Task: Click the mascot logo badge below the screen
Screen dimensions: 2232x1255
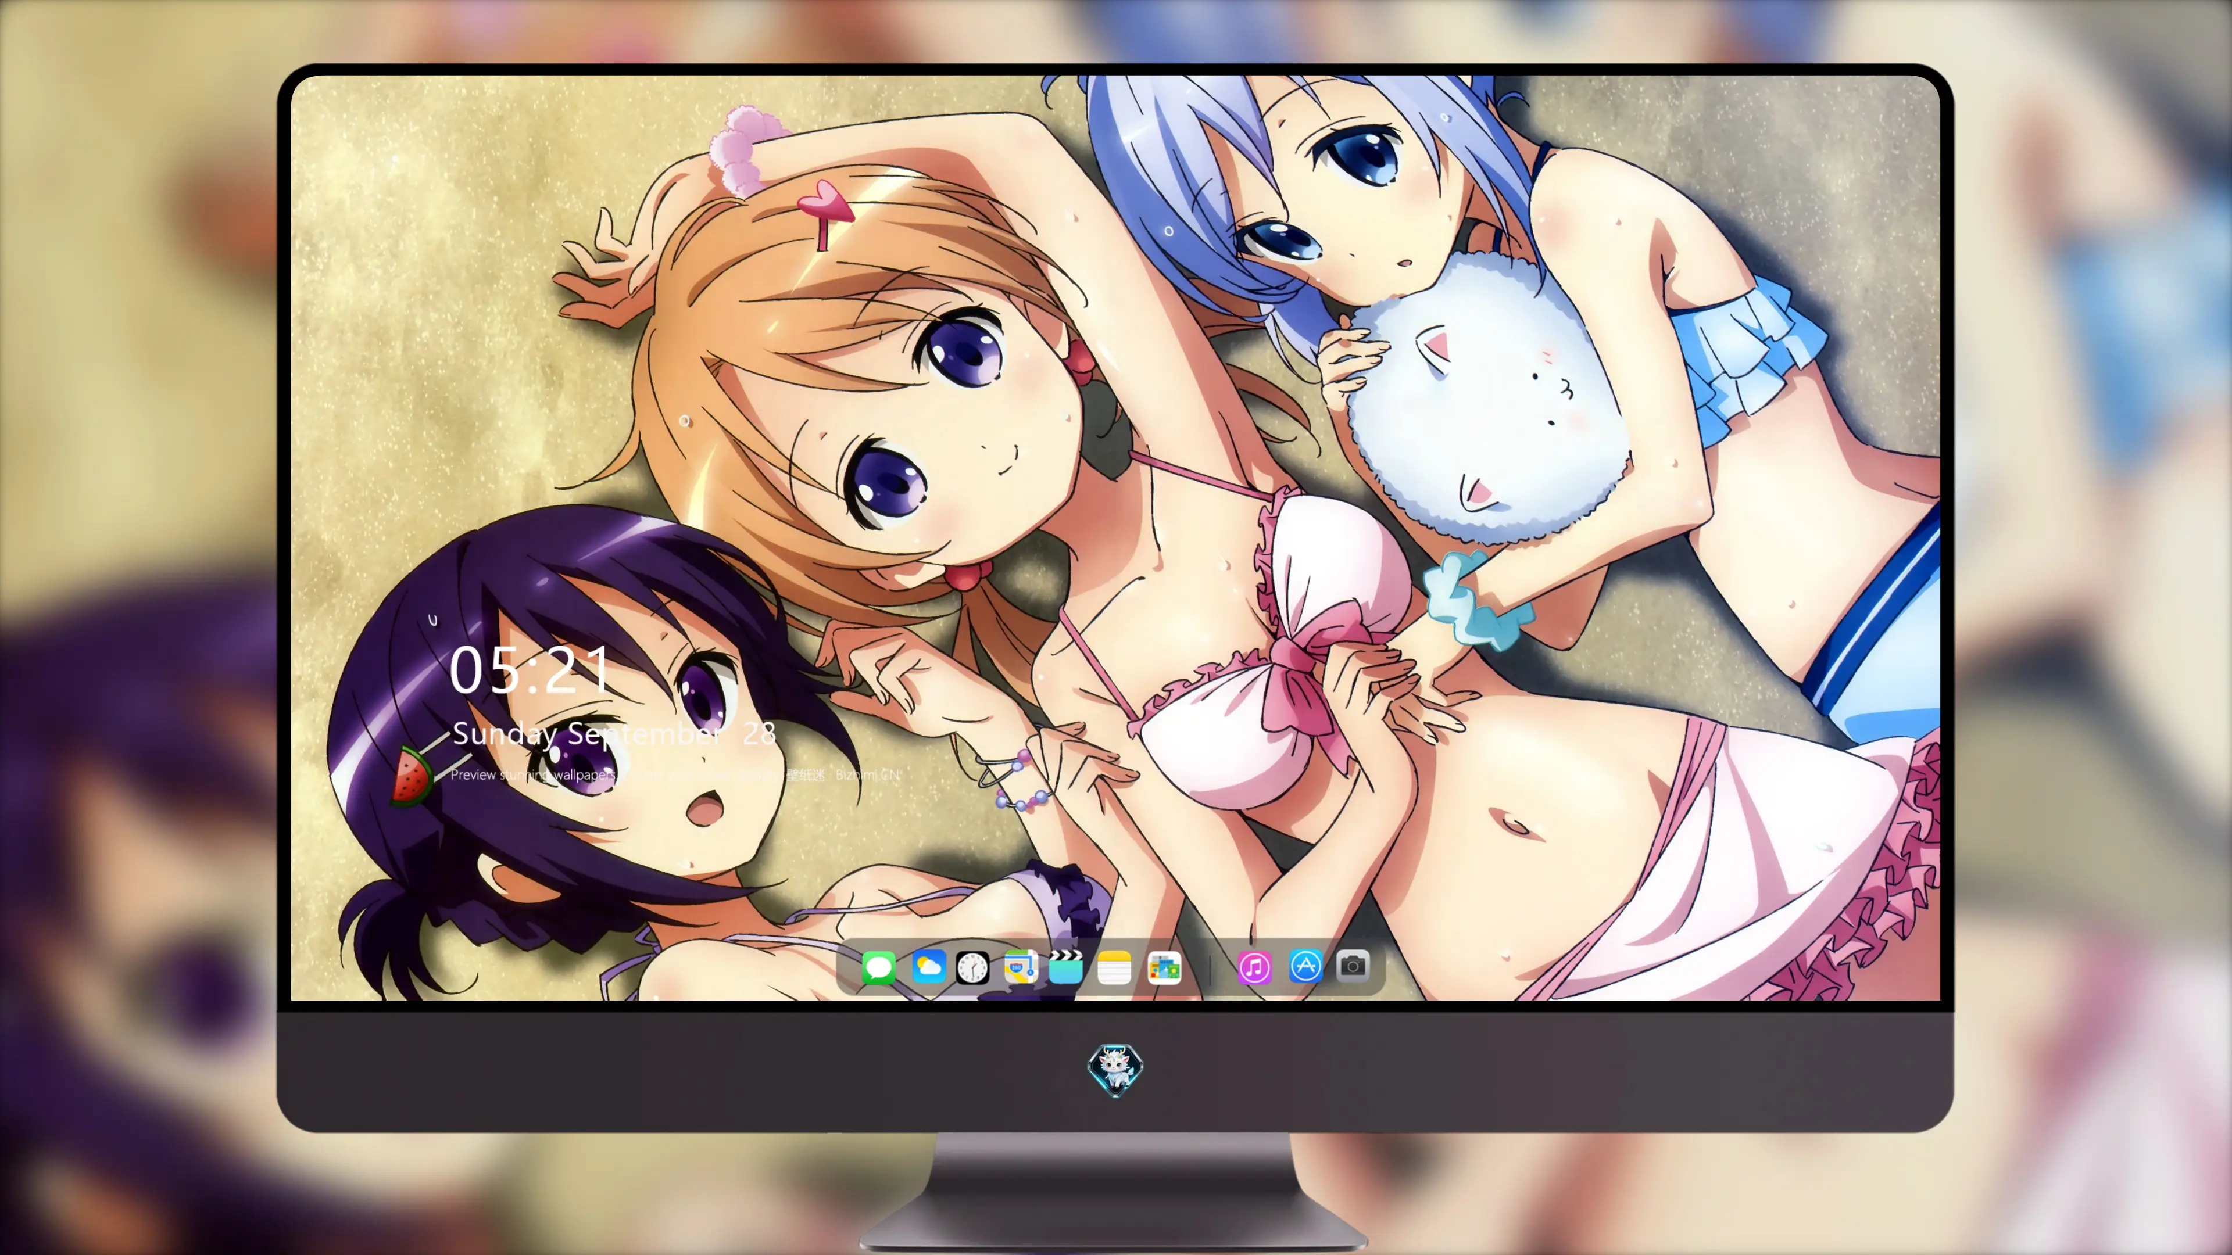Action: 1115,1070
